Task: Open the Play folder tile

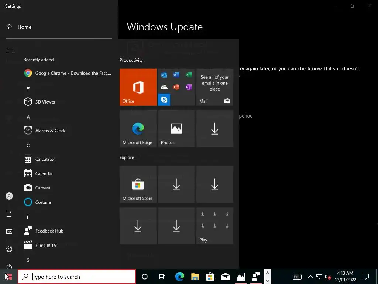Action: coord(215,226)
